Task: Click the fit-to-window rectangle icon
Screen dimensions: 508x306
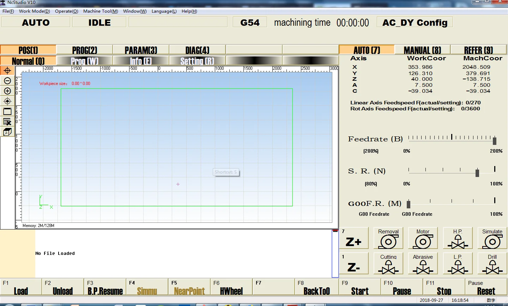Action: pyautogui.click(x=7, y=111)
